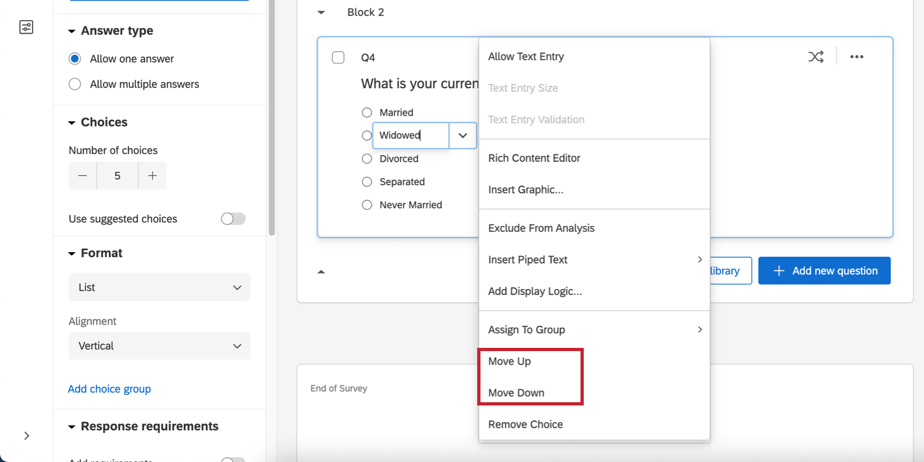Check the Q4 question checkbox
This screenshot has height=462, width=924.
pyautogui.click(x=338, y=58)
